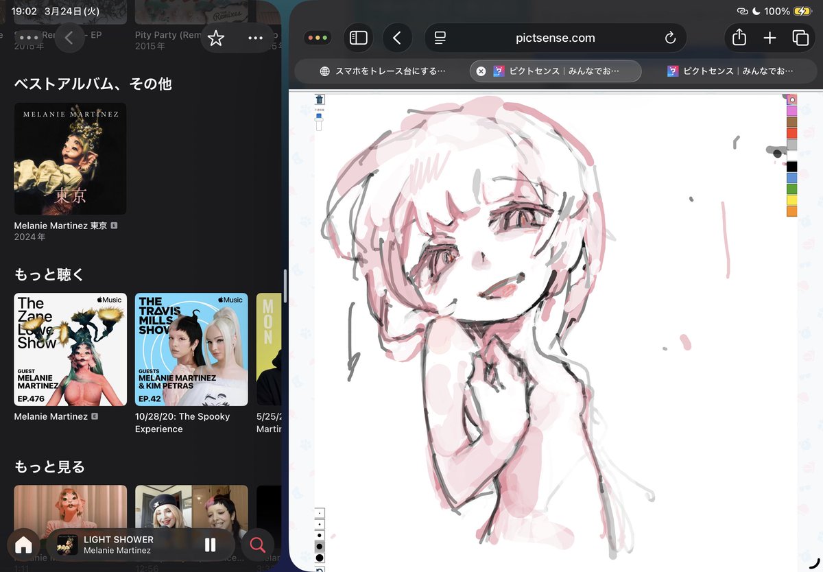Favorite the artist with the star toggle
This screenshot has width=823, height=572.
pos(216,39)
